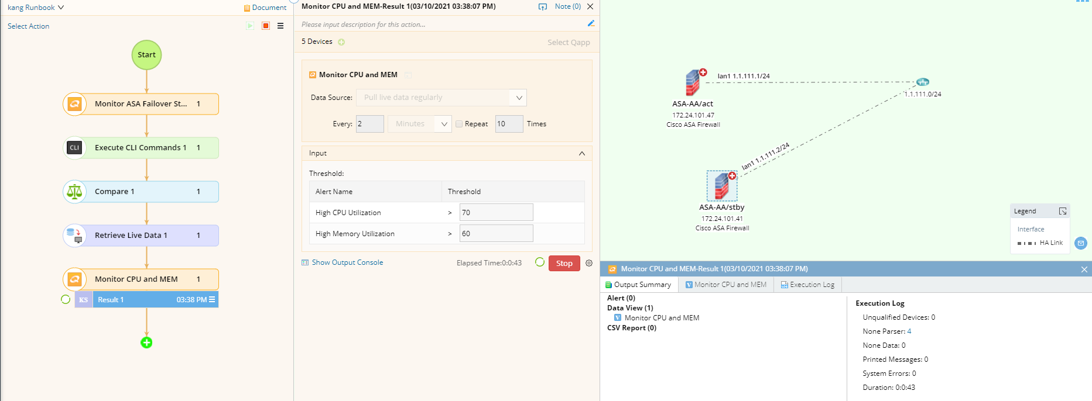Click the None Parser count 4

[x=909, y=331]
